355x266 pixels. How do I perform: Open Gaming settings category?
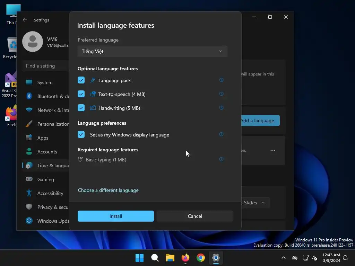[46, 179]
